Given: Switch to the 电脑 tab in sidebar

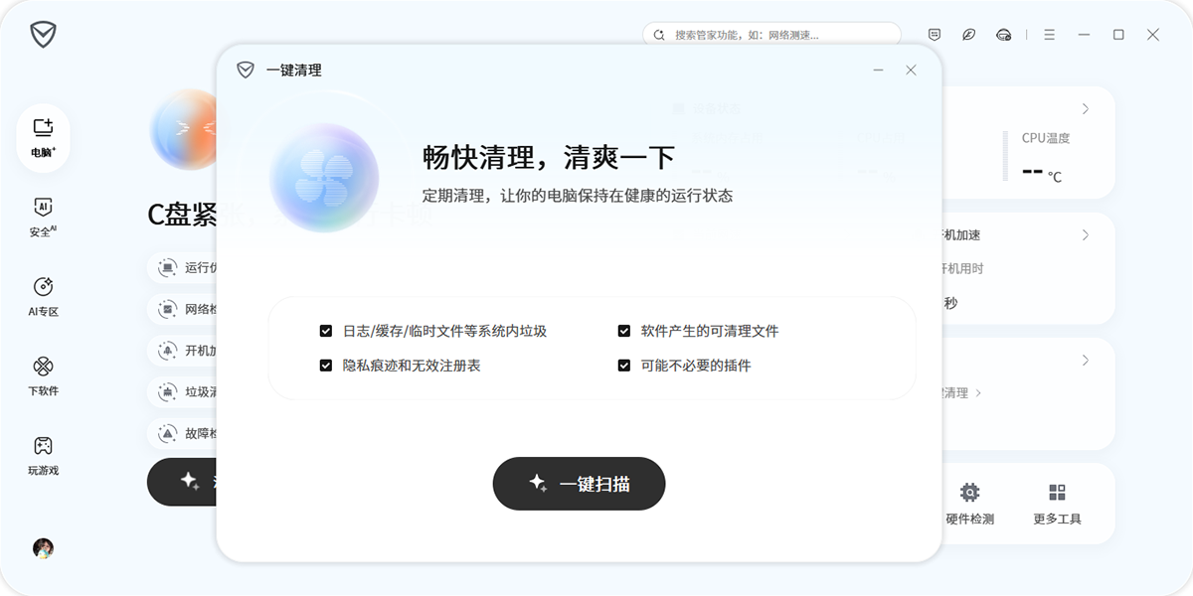Looking at the screenshot, I should [42, 134].
